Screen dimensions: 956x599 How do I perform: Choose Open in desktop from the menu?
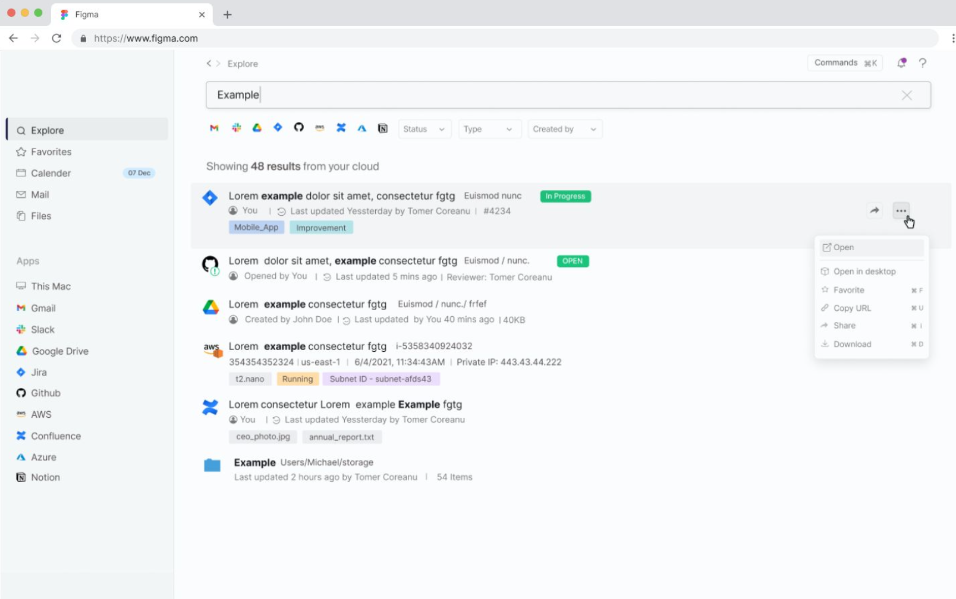pyautogui.click(x=864, y=271)
